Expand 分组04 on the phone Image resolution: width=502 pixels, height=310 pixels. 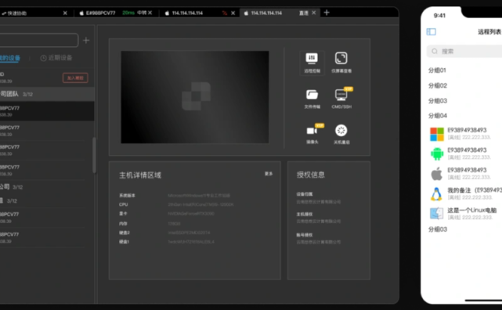point(437,116)
